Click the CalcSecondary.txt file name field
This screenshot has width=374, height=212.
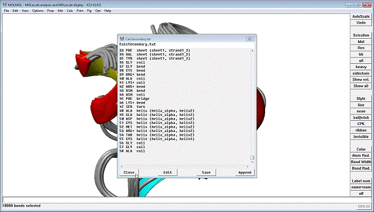pos(187,45)
